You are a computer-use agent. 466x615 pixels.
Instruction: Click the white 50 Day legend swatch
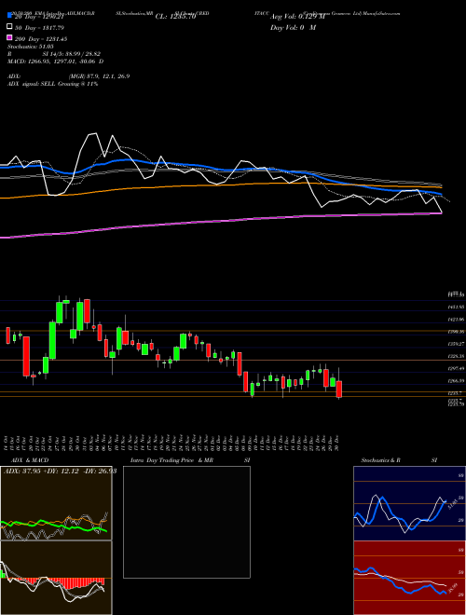9,27
